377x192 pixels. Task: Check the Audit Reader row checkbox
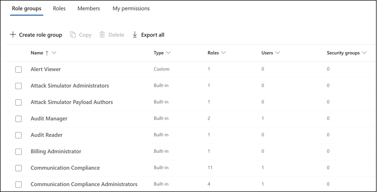click(x=18, y=135)
